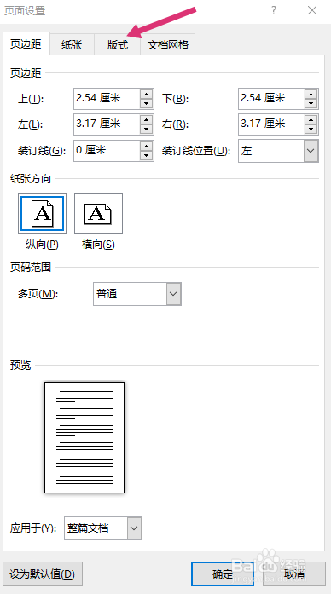Decrease the bottom margin 下(B) value

pyautogui.click(x=311, y=103)
